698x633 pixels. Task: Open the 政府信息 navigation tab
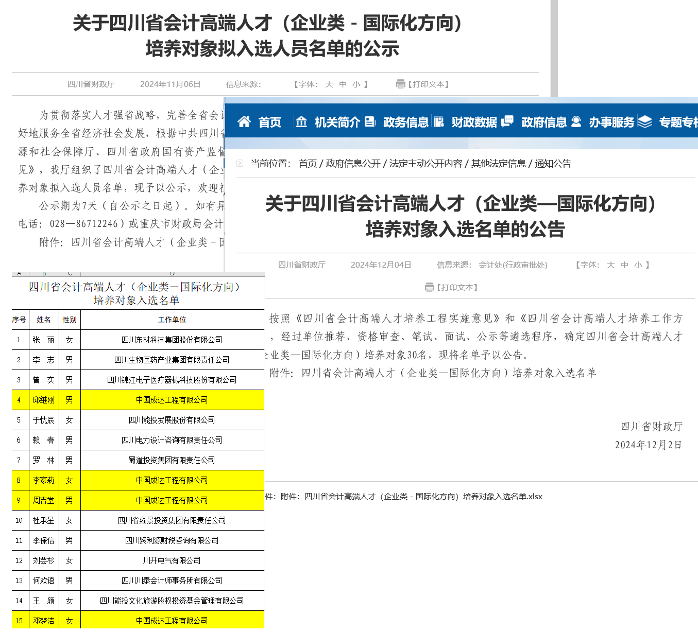point(544,122)
